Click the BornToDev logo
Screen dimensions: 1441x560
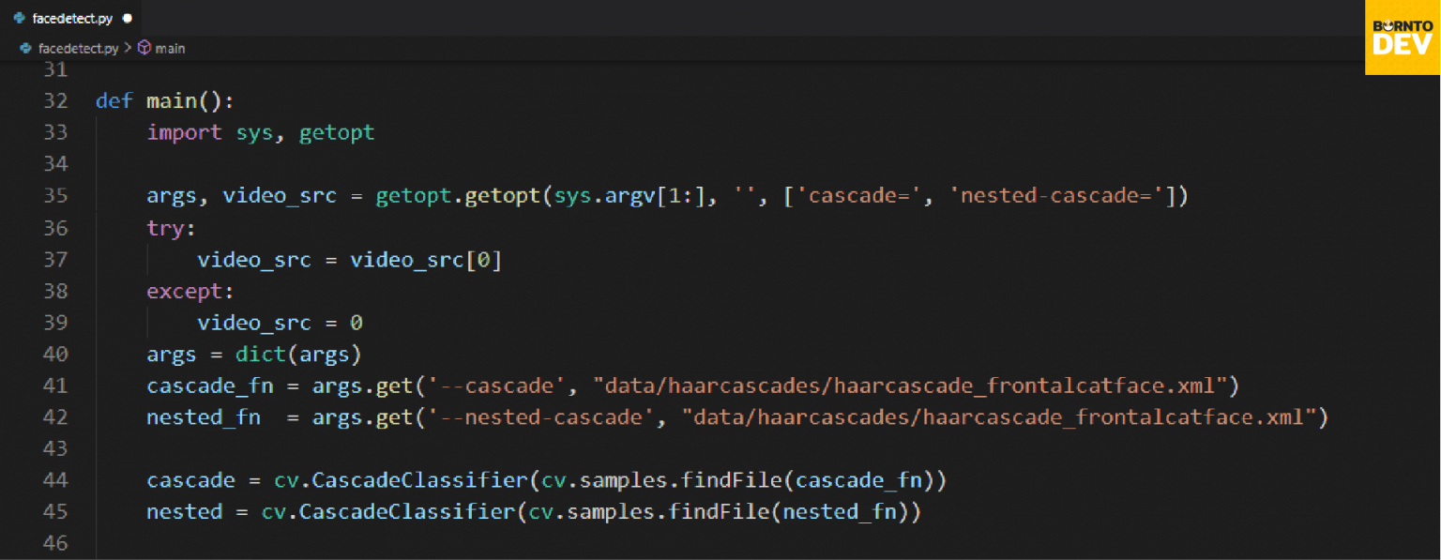pos(1402,38)
